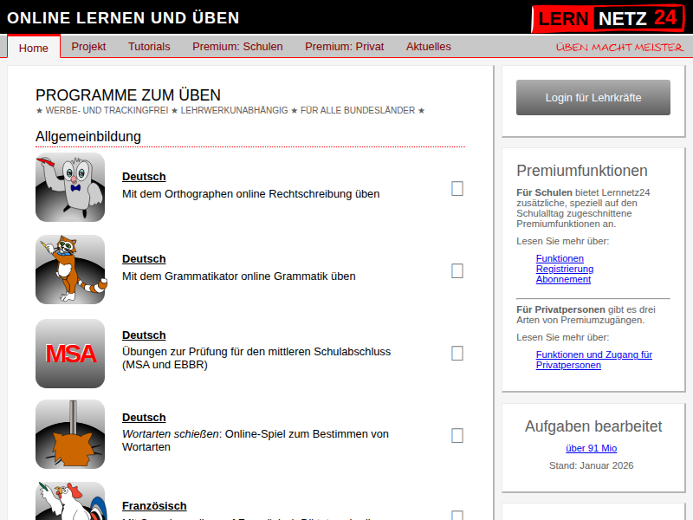Open the Deutsch link for Grammatikator
The image size is (693, 520).
[x=144, y=258]
